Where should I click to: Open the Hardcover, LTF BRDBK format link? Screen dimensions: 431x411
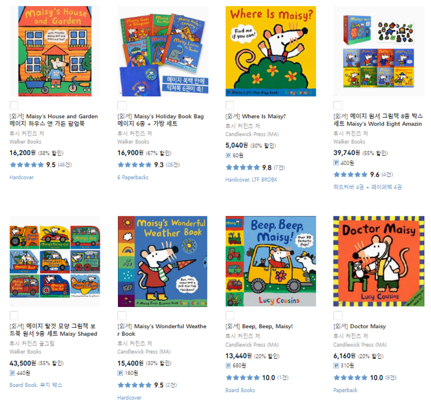tap(251, 180)
